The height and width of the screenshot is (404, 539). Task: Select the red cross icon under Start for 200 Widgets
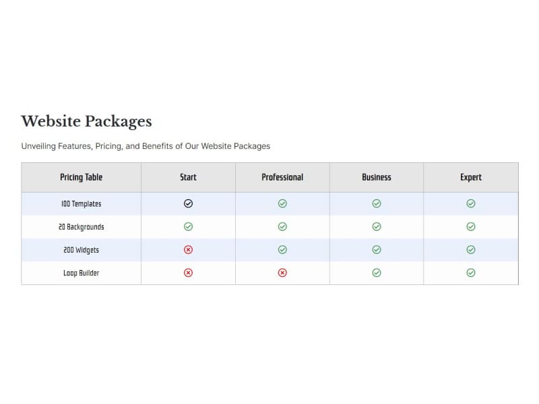click(188, 250)
